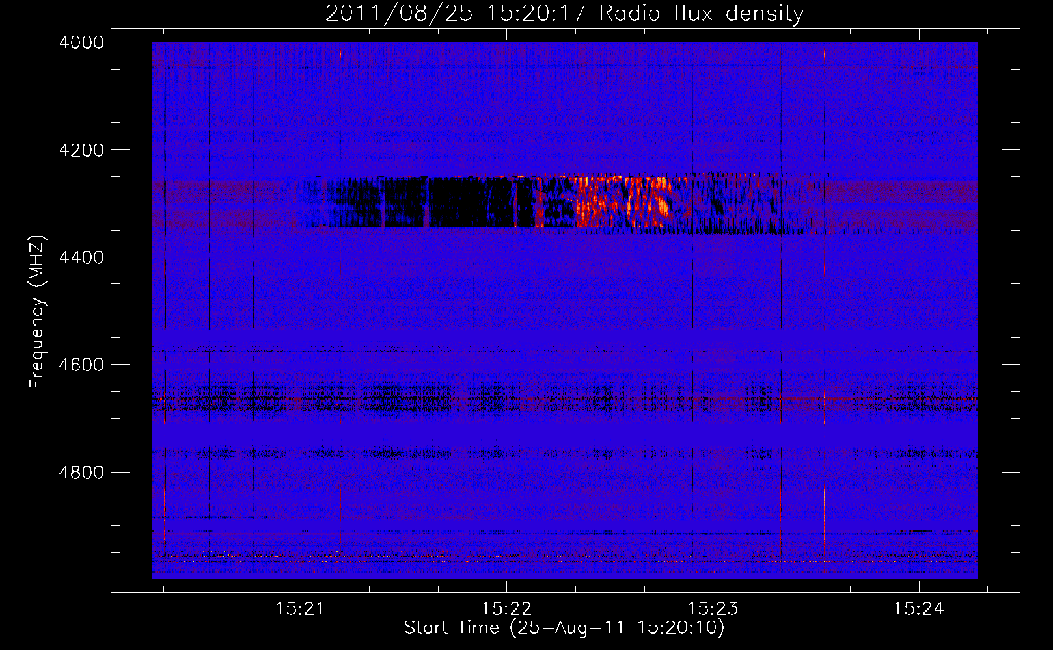This screenshot has height=650, width=1053.
Task: Click the 15:21 time tick label
Action: click(300, 608)
